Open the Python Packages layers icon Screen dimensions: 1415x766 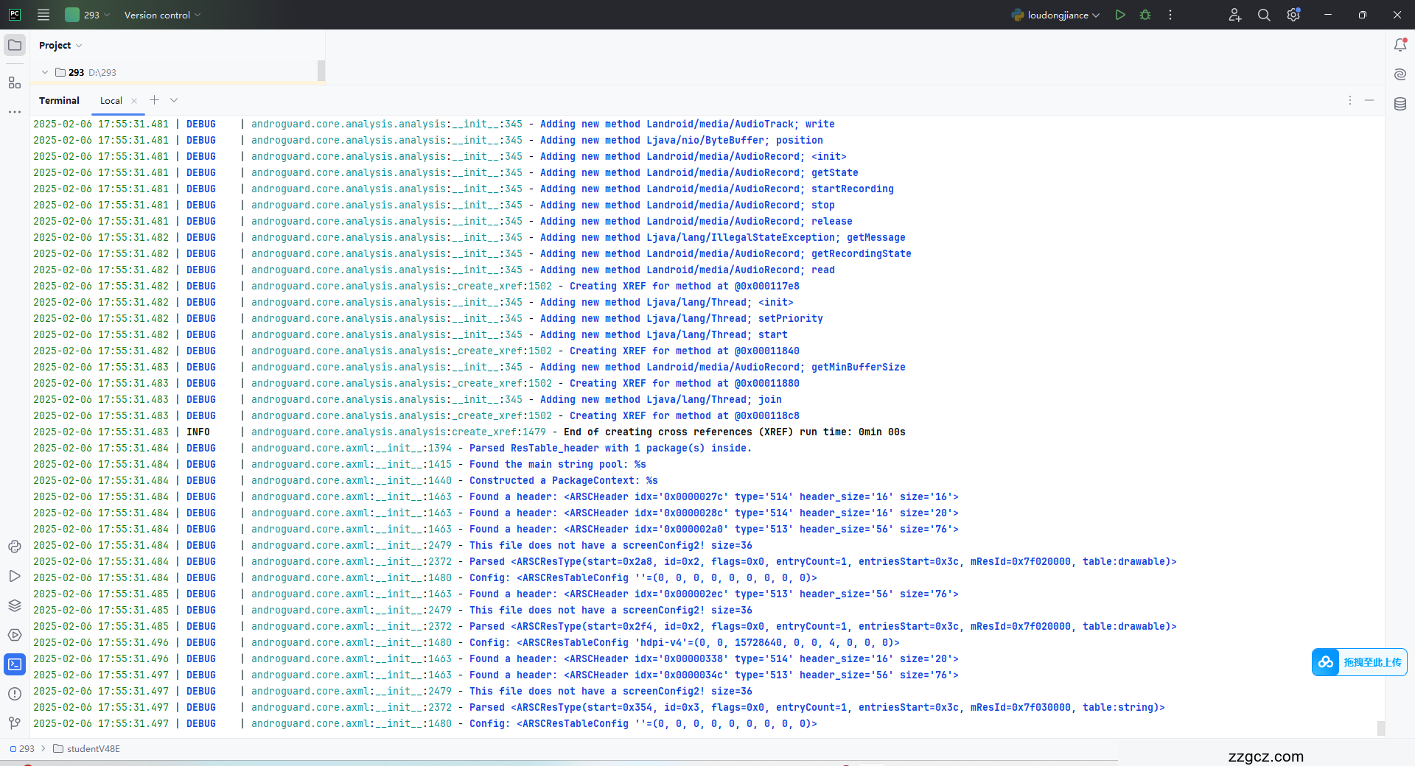[15, 605]
